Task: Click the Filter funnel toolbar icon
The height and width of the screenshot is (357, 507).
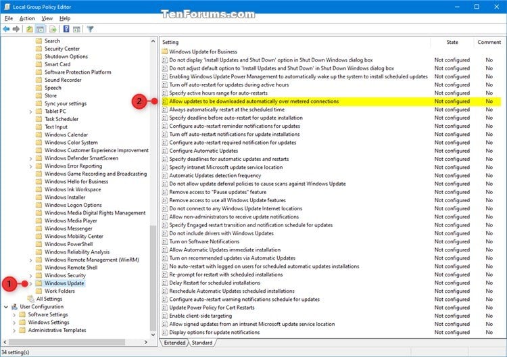Action: click(90, 30)
